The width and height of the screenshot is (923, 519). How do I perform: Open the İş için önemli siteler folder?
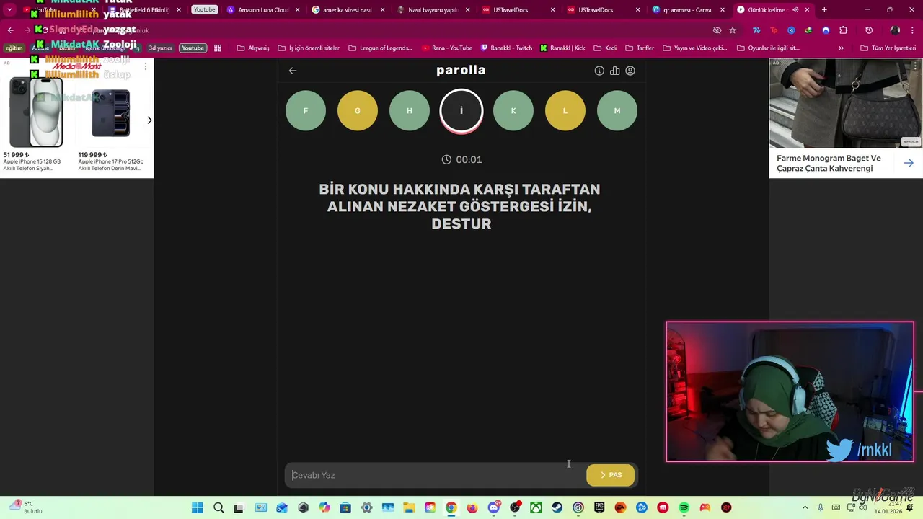pyautogui.click(x=309, y=48)
